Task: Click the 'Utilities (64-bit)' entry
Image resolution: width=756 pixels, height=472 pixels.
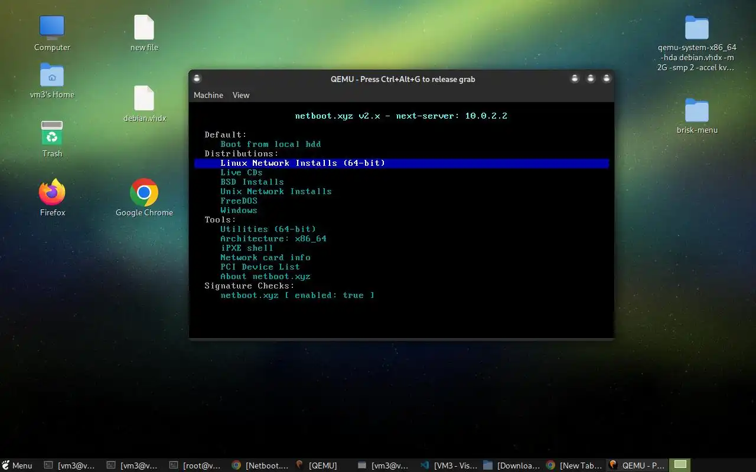Action: pyautogui.click(x=268, y=229)
